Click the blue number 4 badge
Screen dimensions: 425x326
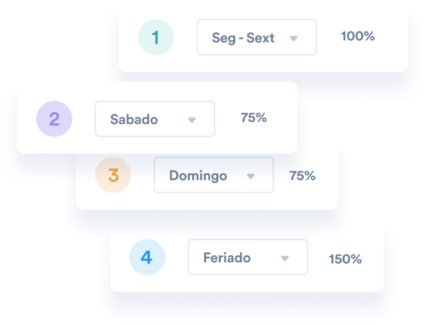[147, 257]
